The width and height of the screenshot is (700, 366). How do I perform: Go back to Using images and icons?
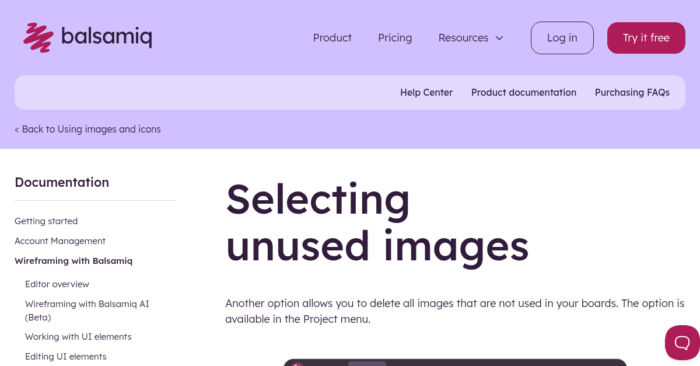click(x=87, y=129)
